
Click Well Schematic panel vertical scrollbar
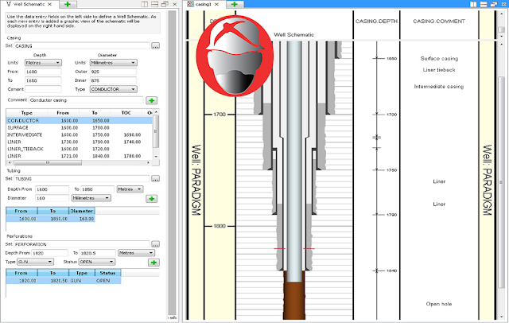(172, 162)
